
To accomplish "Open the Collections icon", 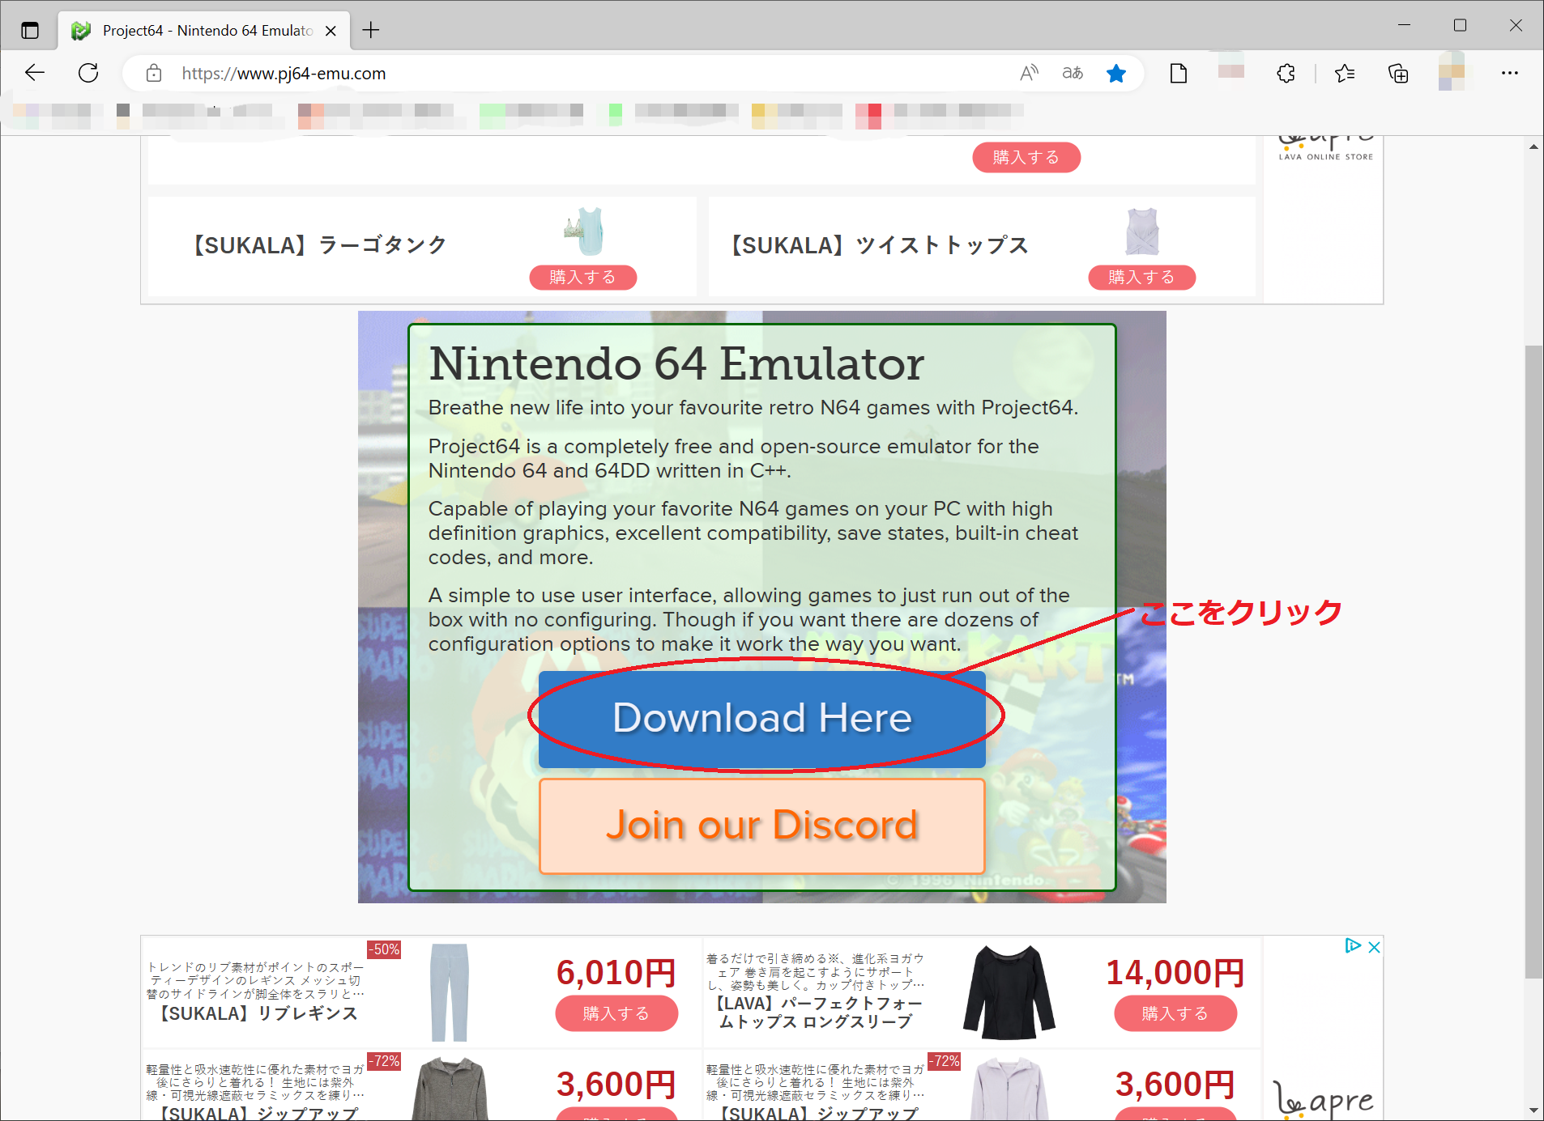I will click(1398, 74).
